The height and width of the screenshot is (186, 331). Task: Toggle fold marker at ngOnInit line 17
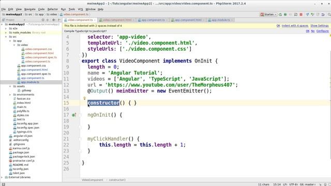80,115
